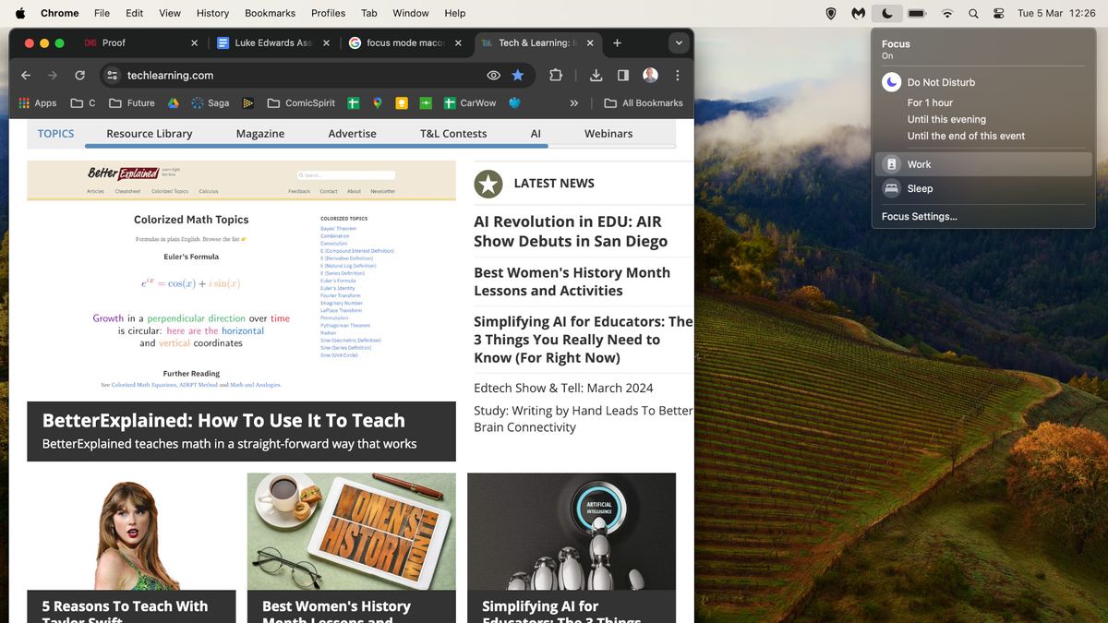Open the Wi-Fi icon in the menu bar
This screenshot has width=1108, height=623.
click(947, 13)
